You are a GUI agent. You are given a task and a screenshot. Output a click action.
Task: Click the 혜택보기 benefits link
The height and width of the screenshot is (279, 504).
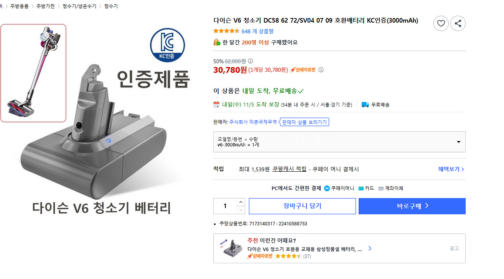tap(449, 169)
